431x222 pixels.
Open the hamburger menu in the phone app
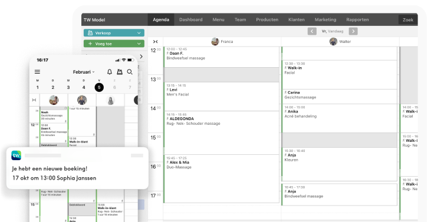[37, 72]
